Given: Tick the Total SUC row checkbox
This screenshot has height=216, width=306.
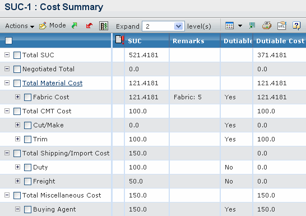Looking at the screenshot, I should click(x=17, y=55).
